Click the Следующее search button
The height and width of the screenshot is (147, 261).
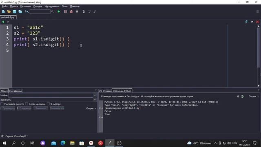24,108
